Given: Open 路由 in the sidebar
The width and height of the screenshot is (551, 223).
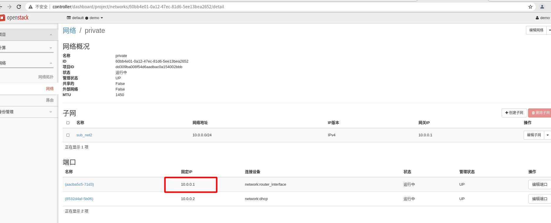Looking at the screenshot, I should tap(50, 100).
